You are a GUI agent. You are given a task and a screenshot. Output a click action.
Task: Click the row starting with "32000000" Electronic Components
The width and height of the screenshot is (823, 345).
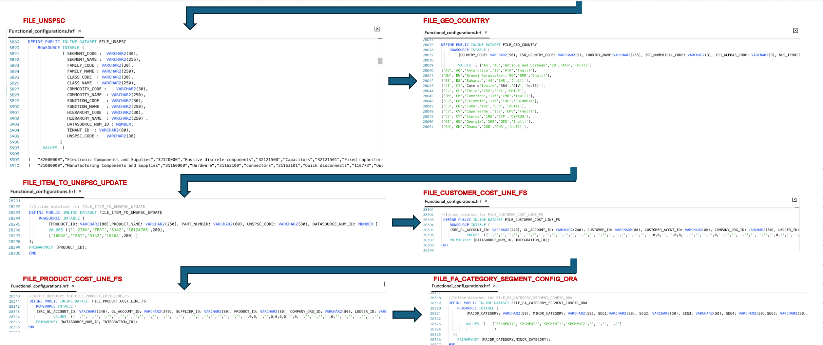(x=206, y=160)
